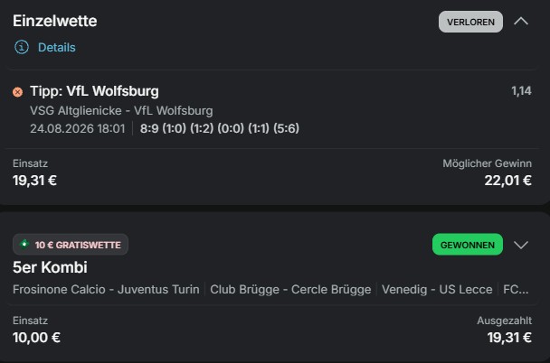The image size is (550, 363).
Task: Click the orange lost-bet cross icon
Action: pyautogui.click(x=17, y=92)
